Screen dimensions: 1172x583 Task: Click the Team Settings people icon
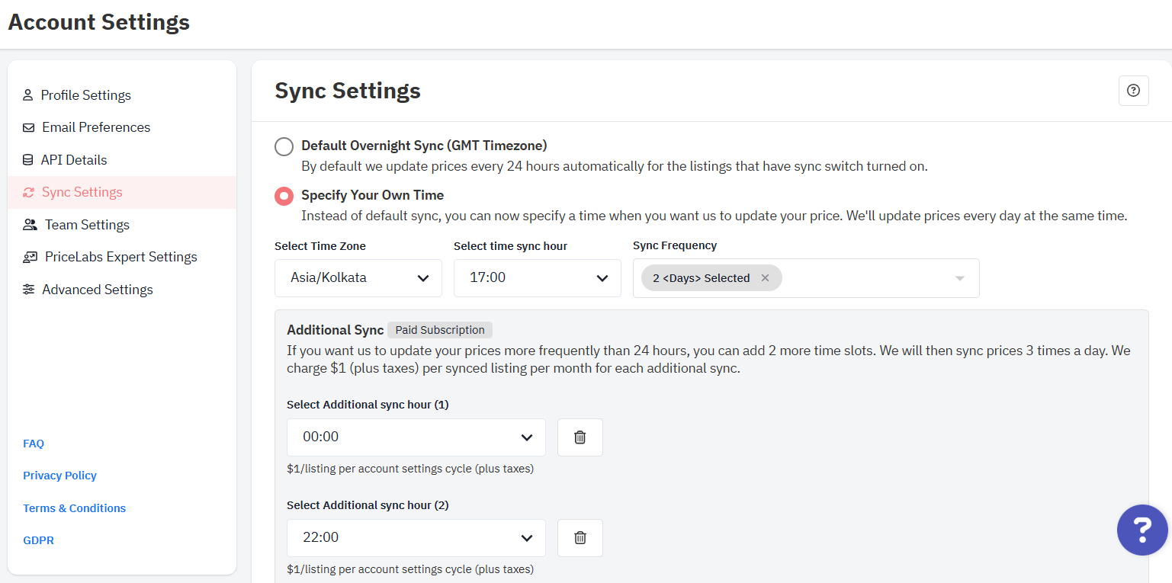(x=30, y=225)
